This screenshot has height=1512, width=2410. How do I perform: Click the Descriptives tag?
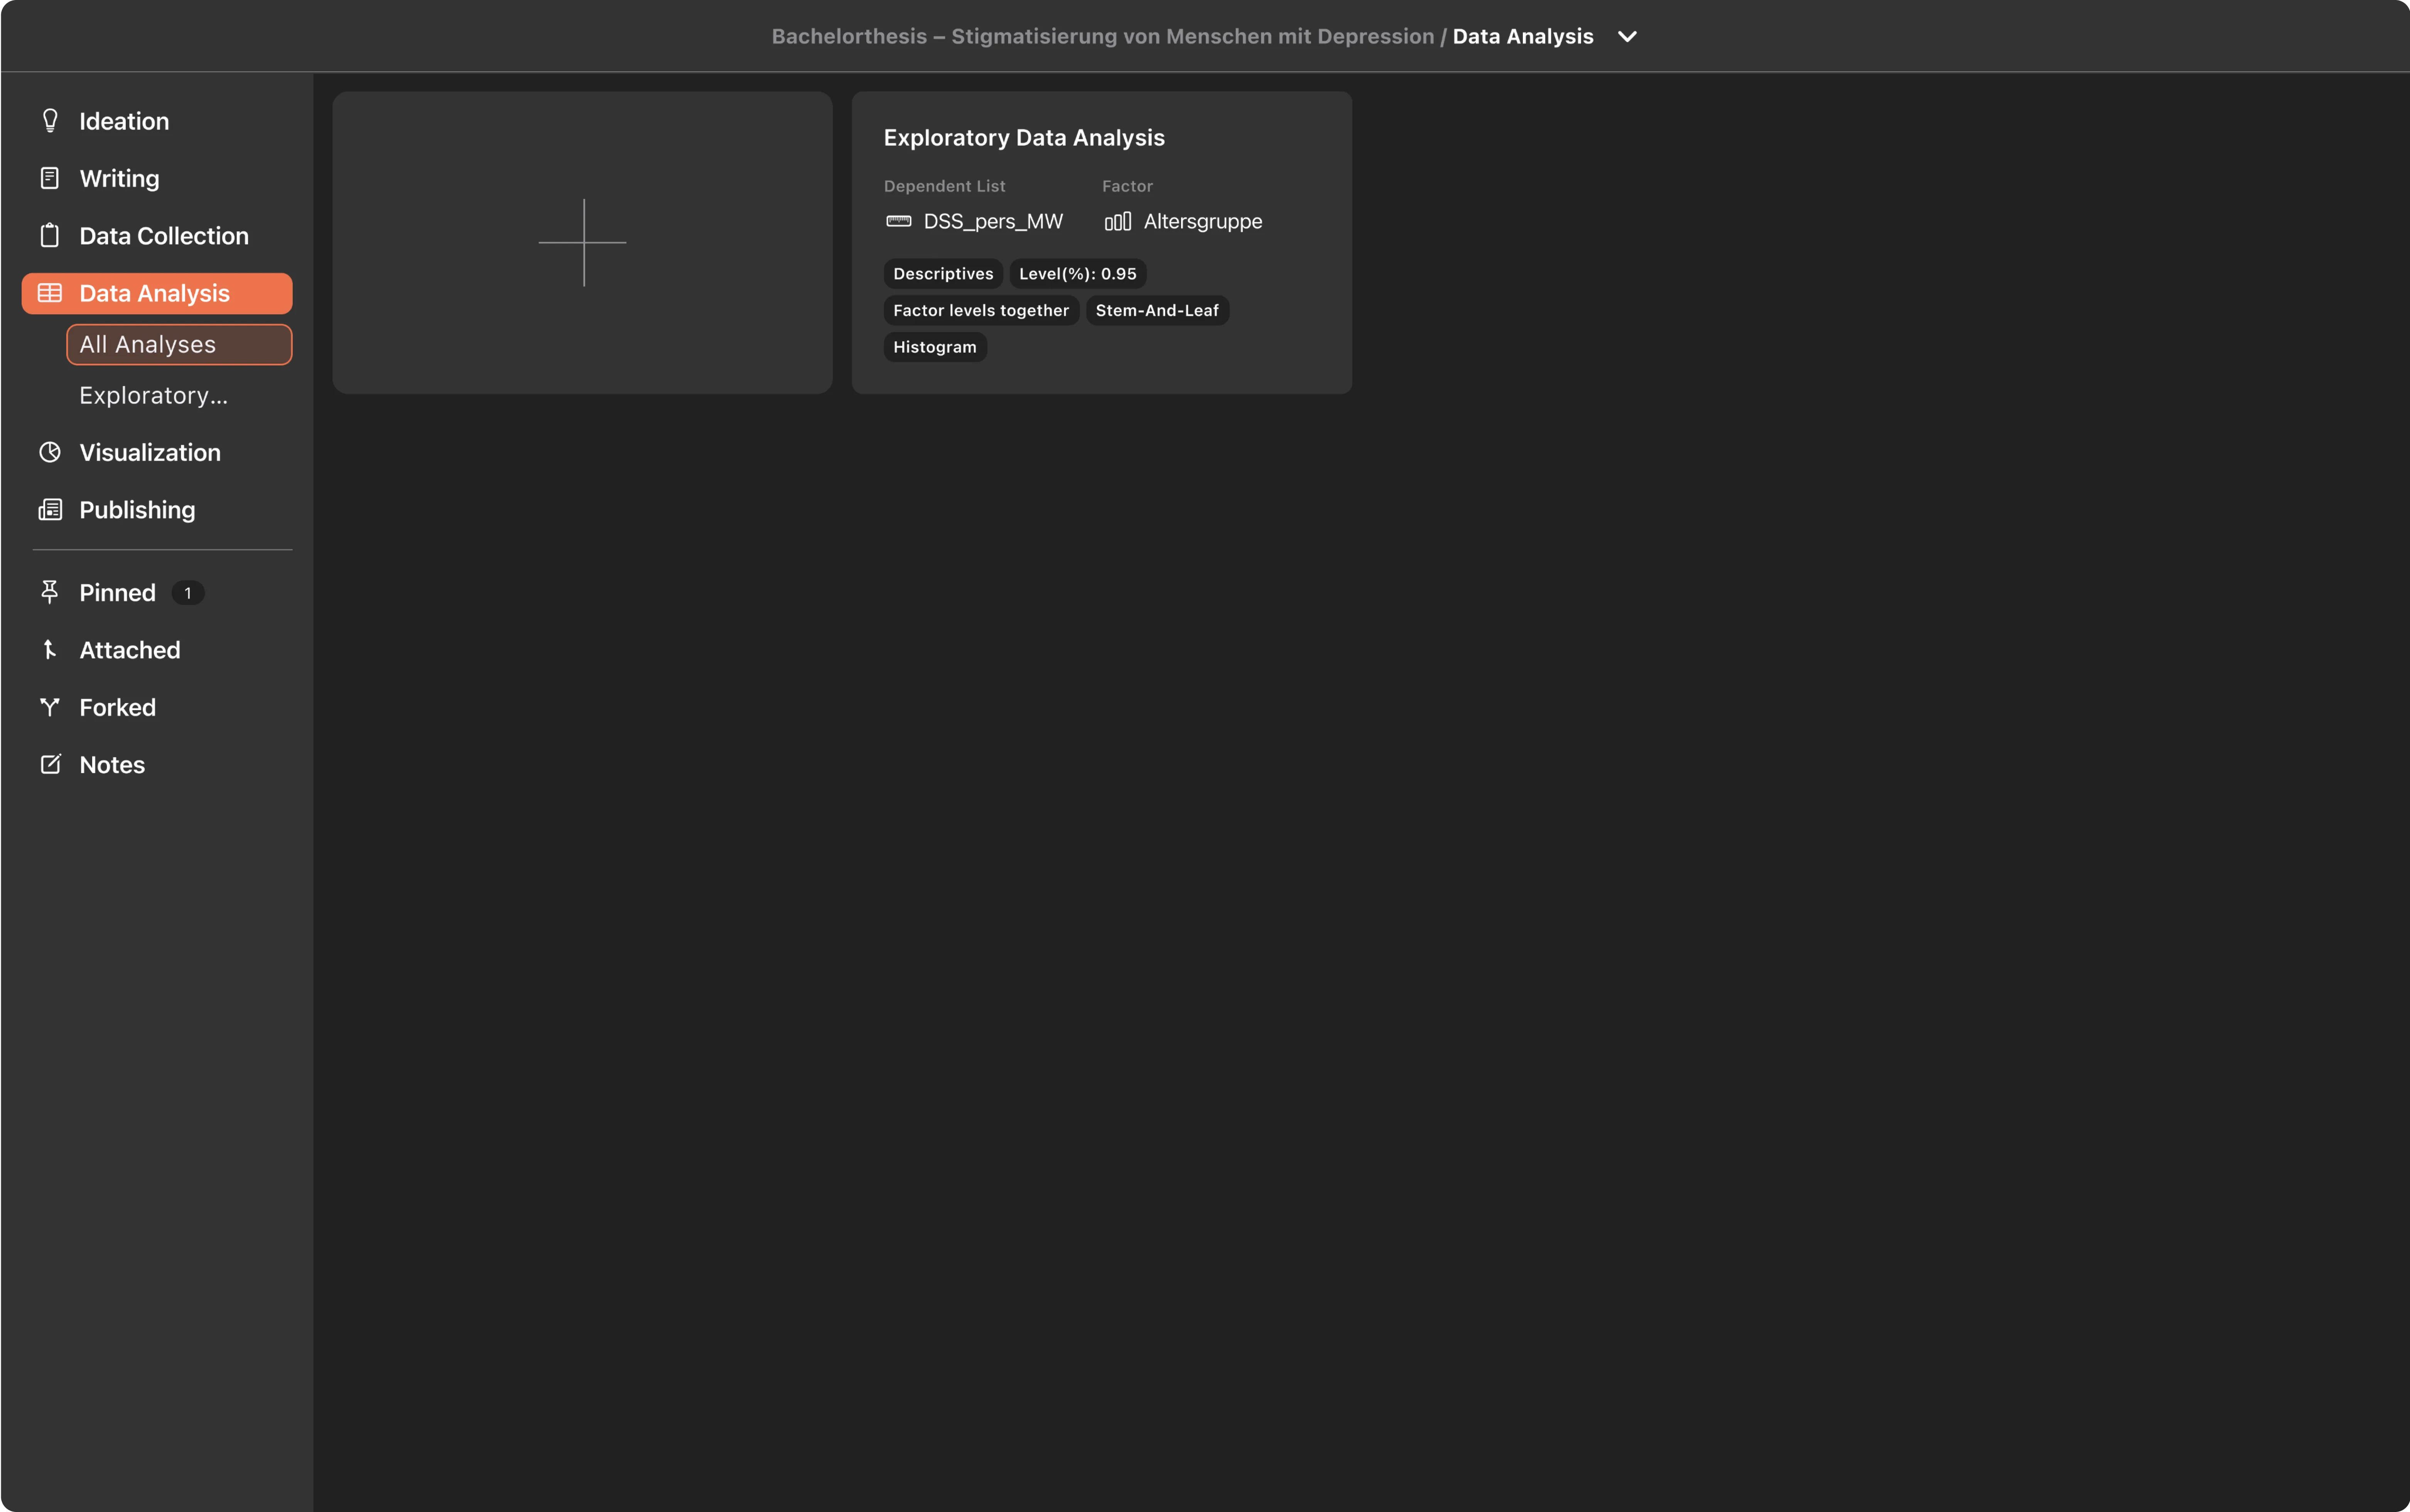point(943,274)
